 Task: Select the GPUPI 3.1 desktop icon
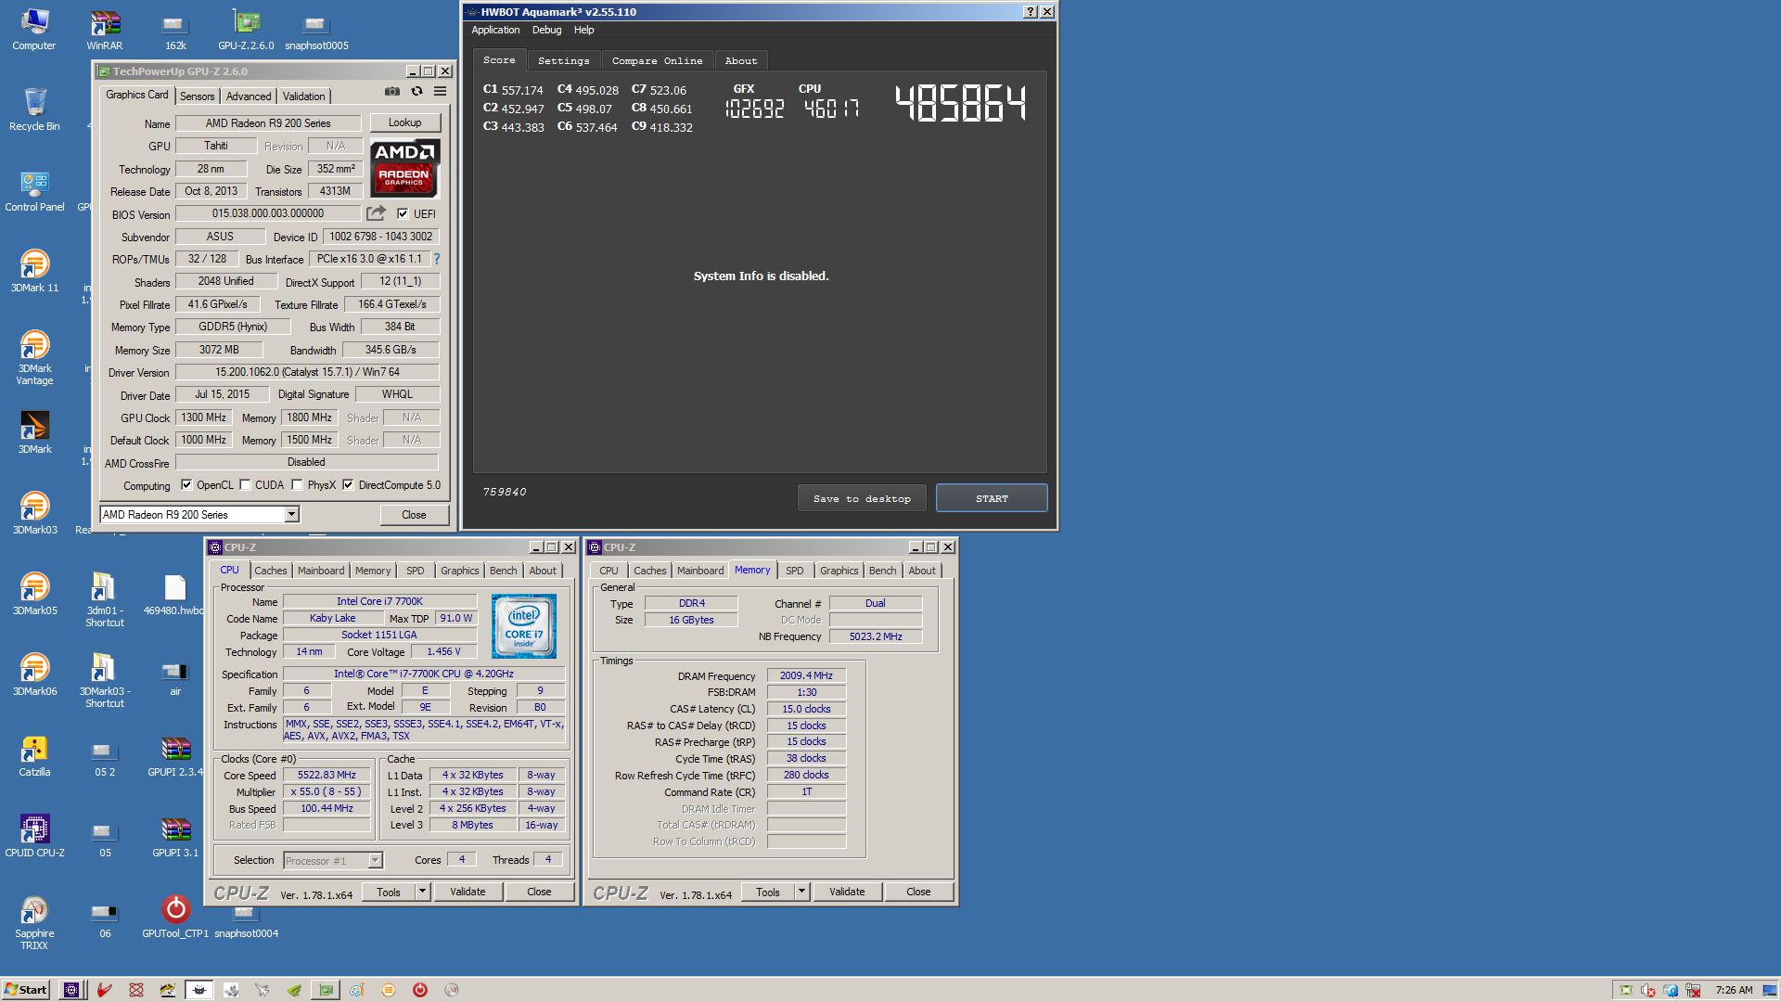click(x=175, y=836)
